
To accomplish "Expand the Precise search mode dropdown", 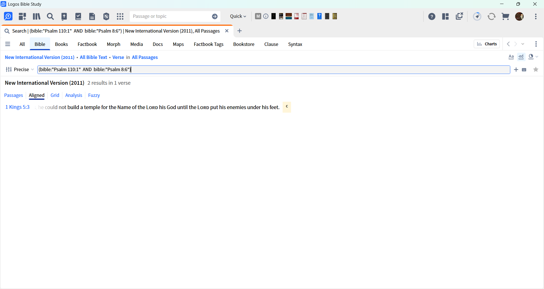I will pyautogui.click(x=20, y=69).
